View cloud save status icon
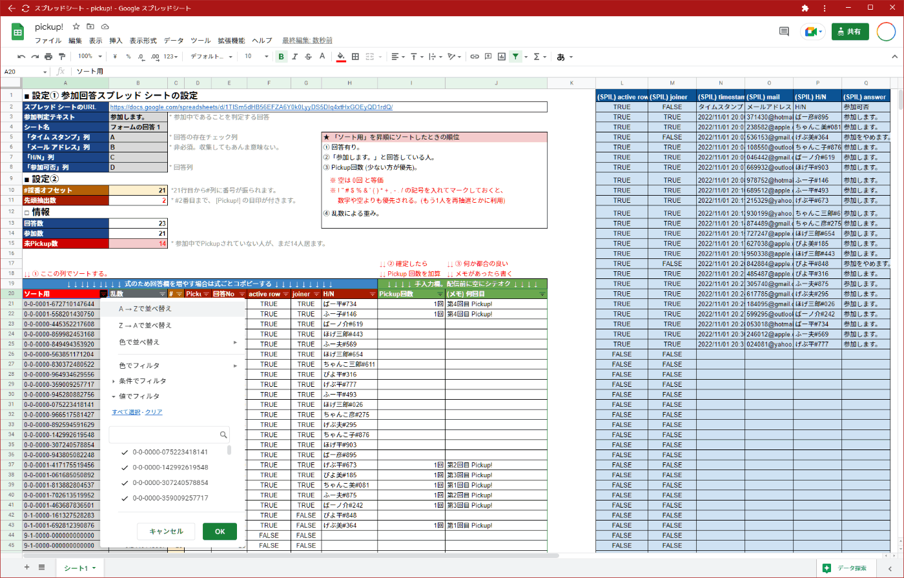This screenshot has width=904, height=578. (x=105, y=27)
